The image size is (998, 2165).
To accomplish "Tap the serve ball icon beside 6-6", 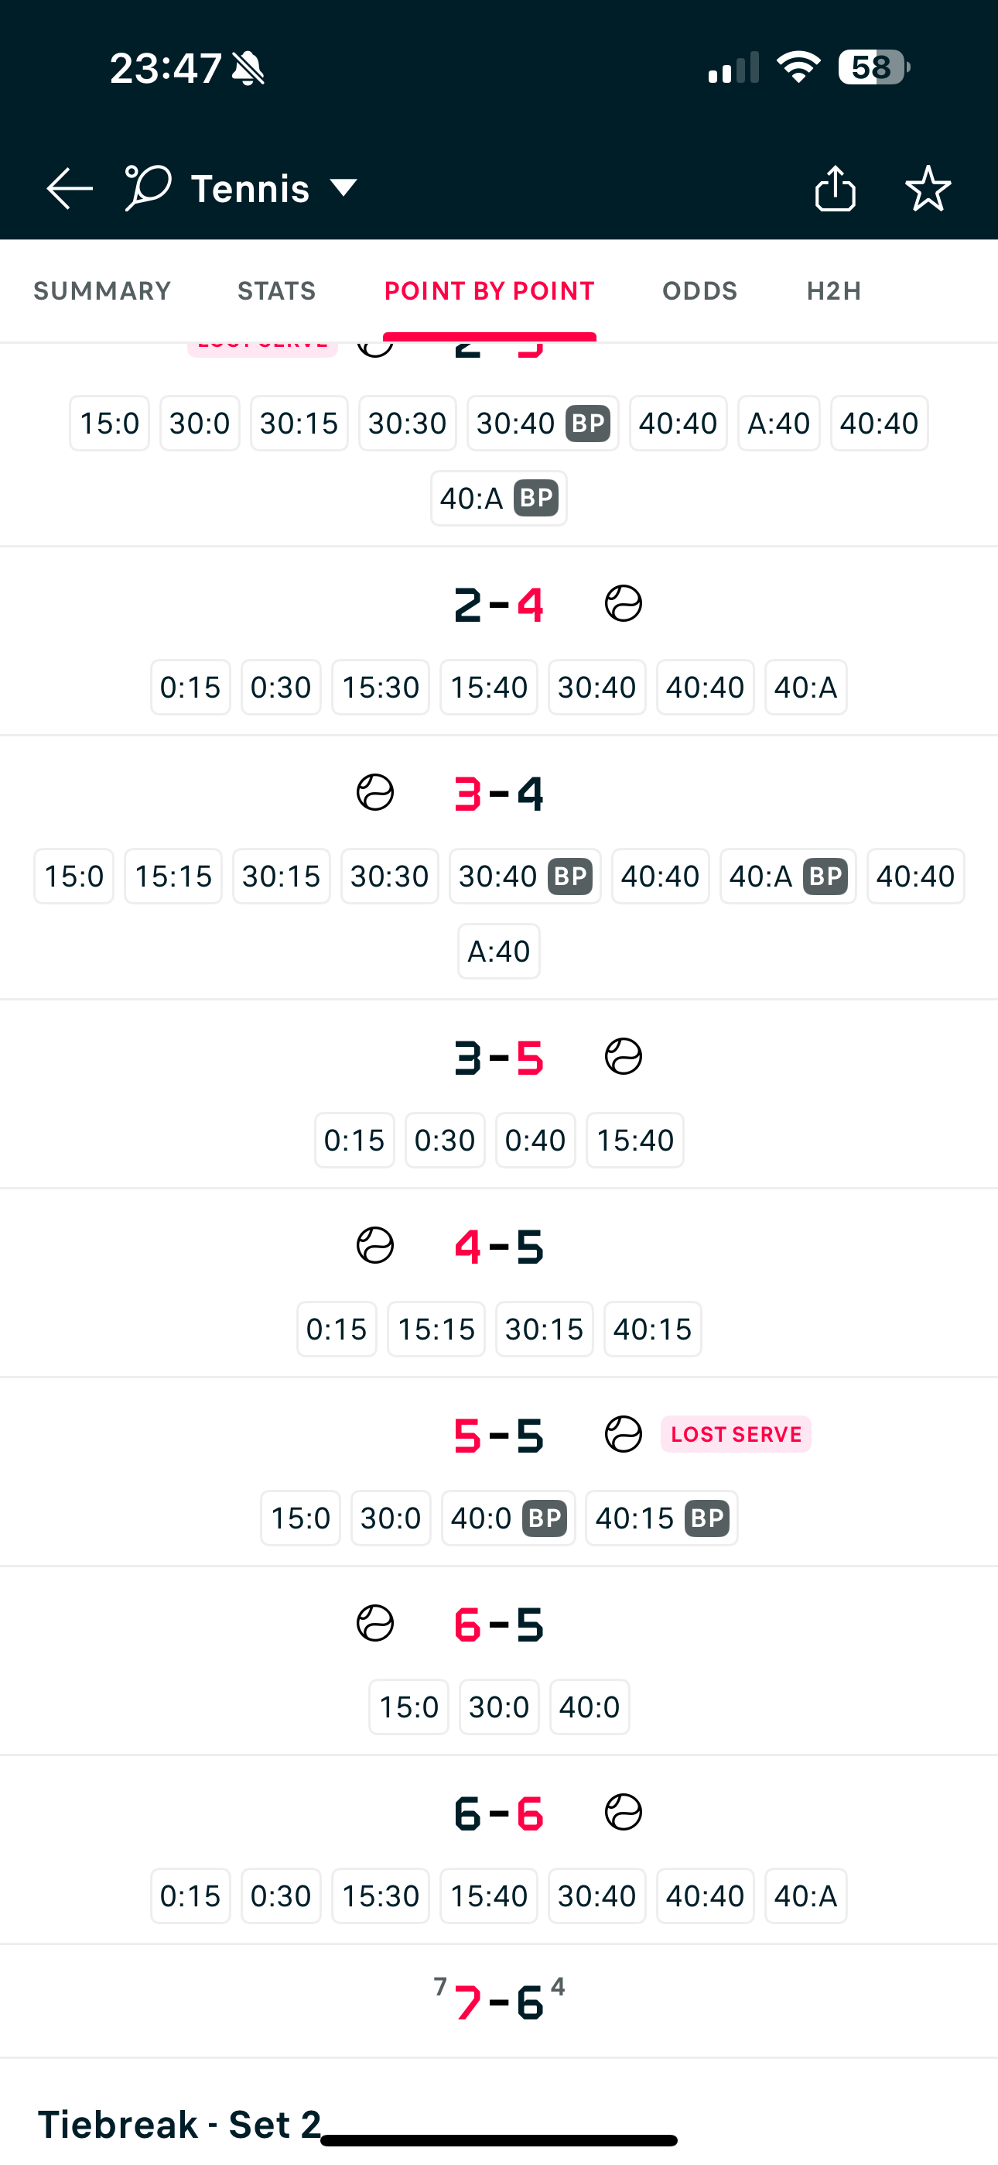I will [624, 1812].
